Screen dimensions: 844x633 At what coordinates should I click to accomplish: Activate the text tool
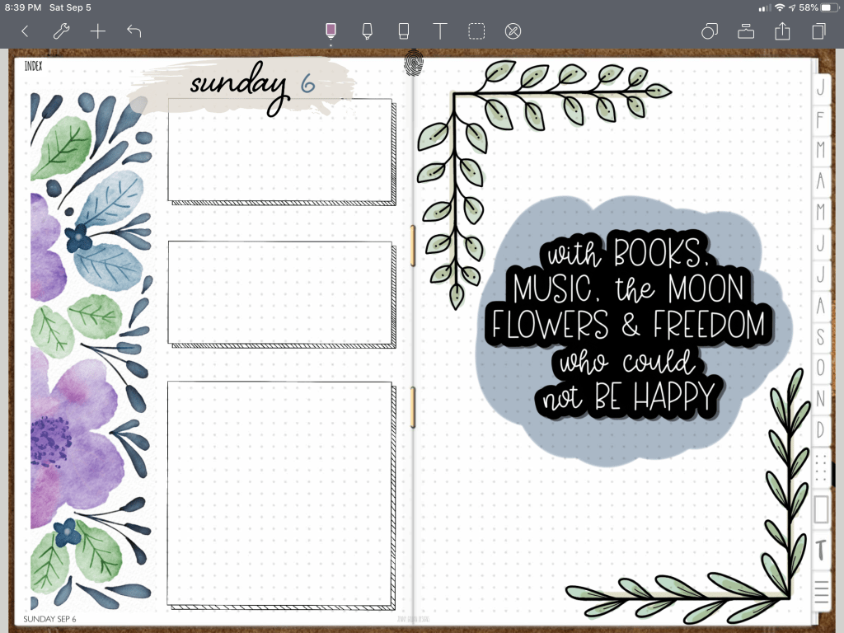440,31
